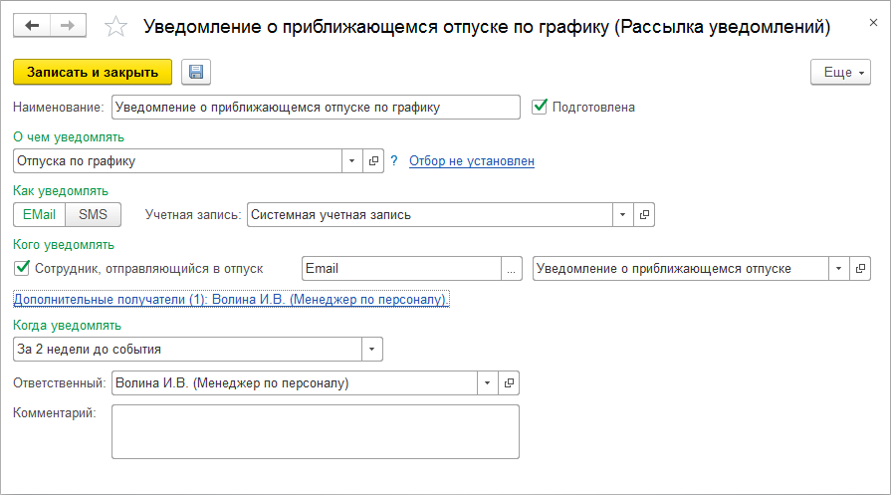Click the 'Записать и закрыть' button

click(x=93, y=72)
